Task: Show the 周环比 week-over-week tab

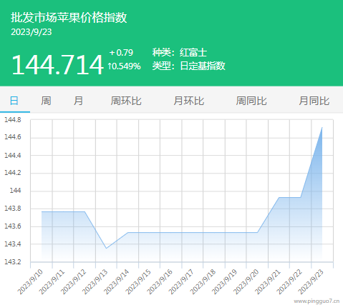Action: tap(126, 101)
